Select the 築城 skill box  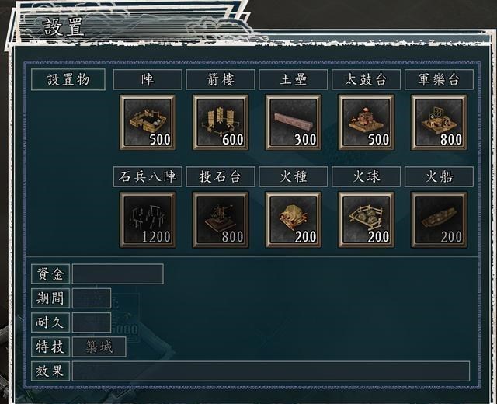pos(99,347)
